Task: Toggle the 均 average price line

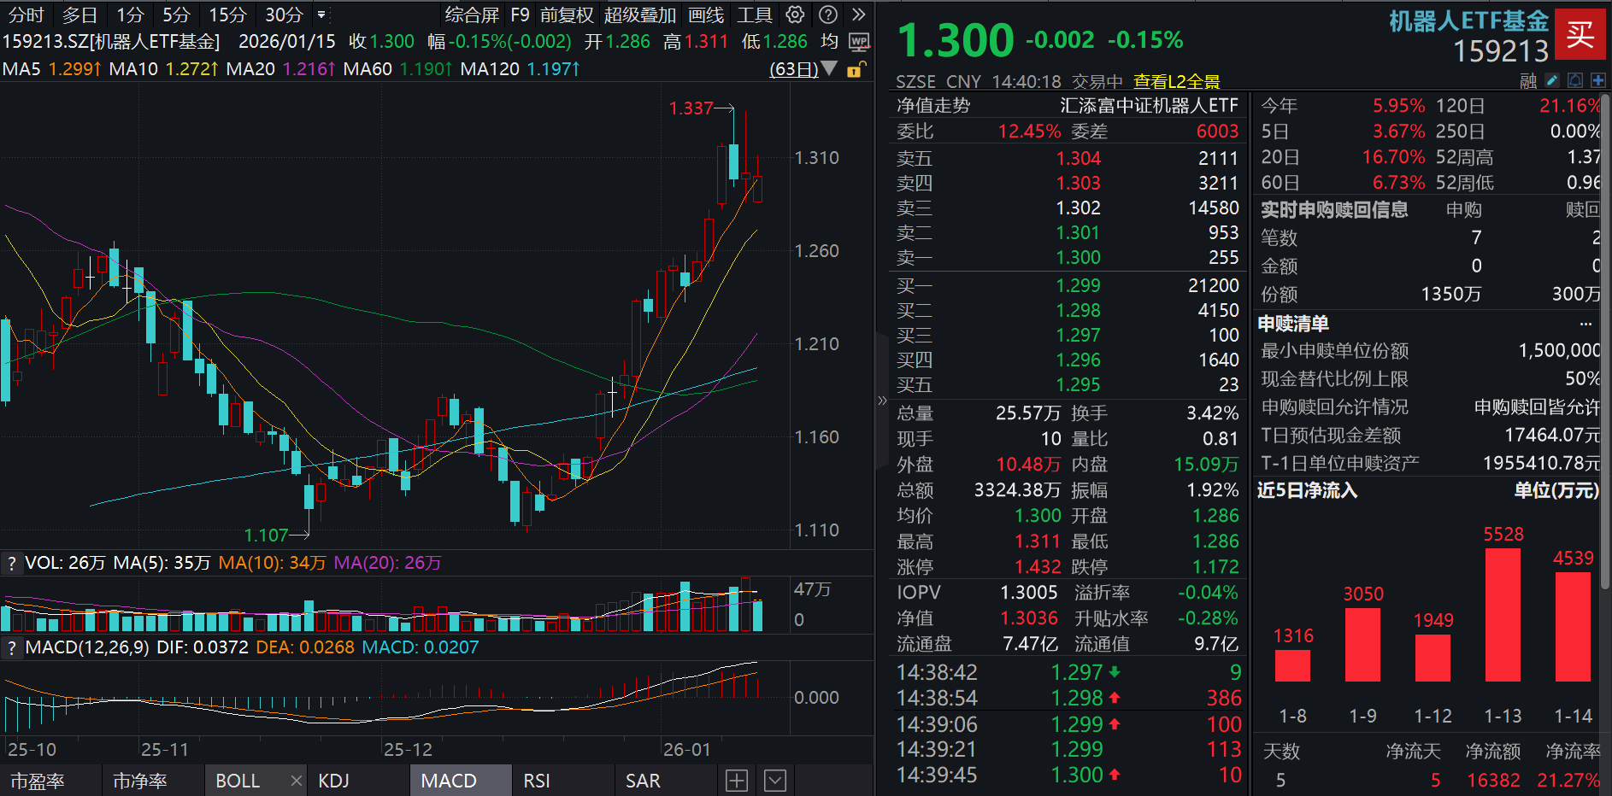Action: (828, 41)
